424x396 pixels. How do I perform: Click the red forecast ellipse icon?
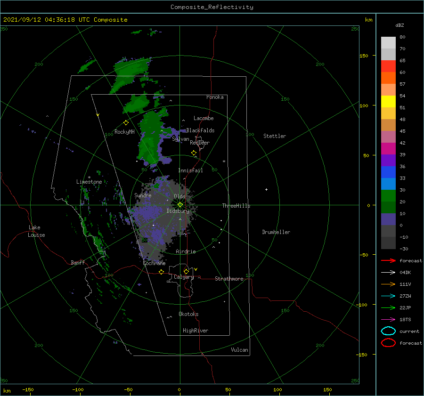[x=388, y=343]
